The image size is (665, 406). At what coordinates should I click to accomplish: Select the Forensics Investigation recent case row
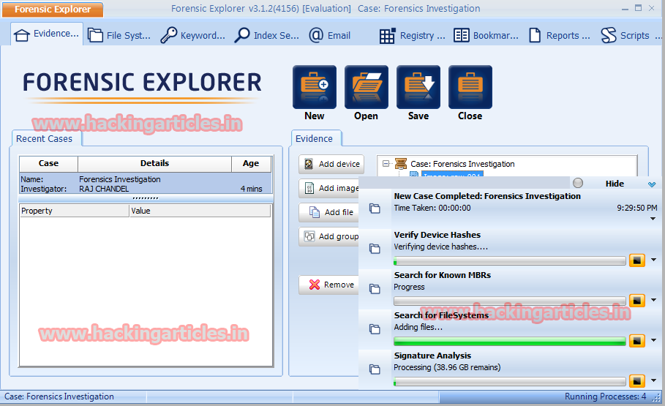[146, 184]
